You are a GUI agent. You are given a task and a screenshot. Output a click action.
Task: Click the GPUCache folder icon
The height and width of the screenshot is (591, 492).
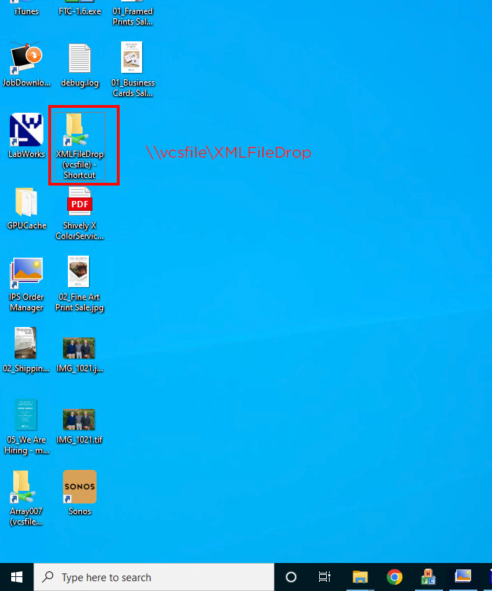pos(26,202)
